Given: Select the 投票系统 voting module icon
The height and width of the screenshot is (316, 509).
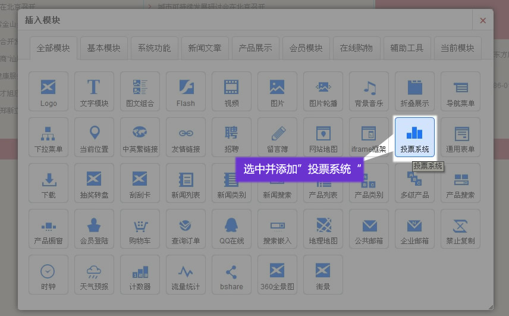Looking at the screenshot, I should point(414,137).
